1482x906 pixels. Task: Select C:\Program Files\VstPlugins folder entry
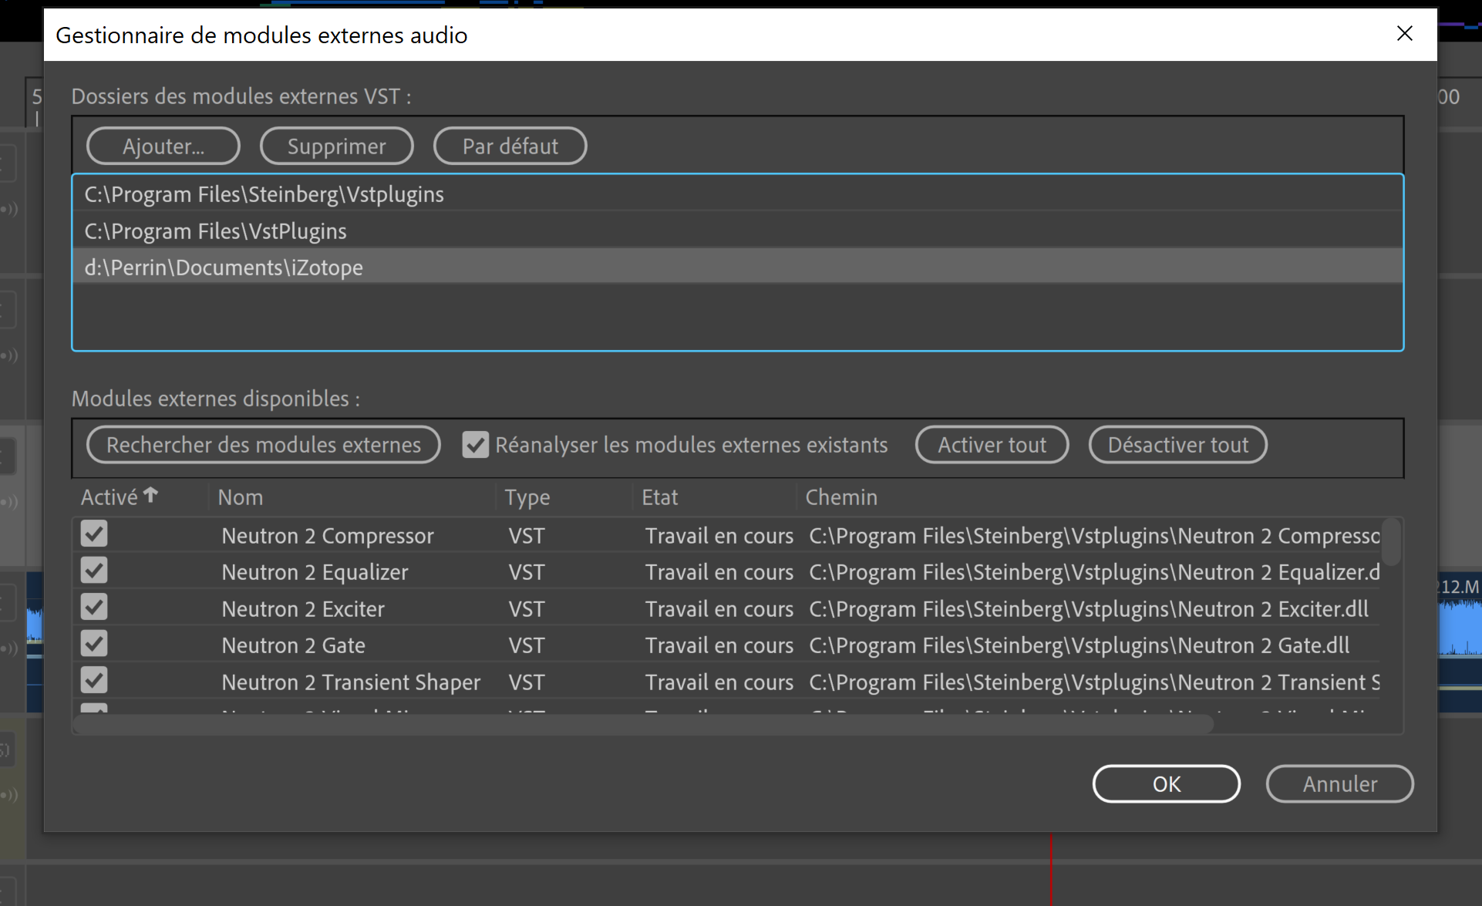tap(215, 231)
